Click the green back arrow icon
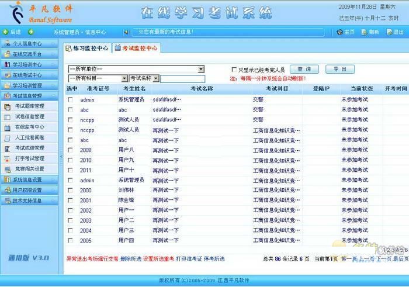This screenshot has width=409, height=287. 5,32
